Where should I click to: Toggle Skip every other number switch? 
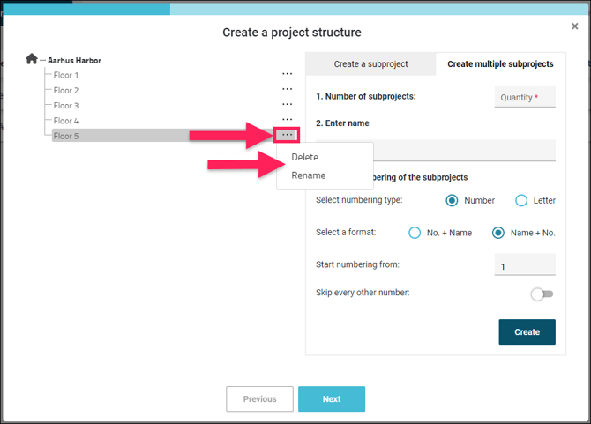pos(542,294)
